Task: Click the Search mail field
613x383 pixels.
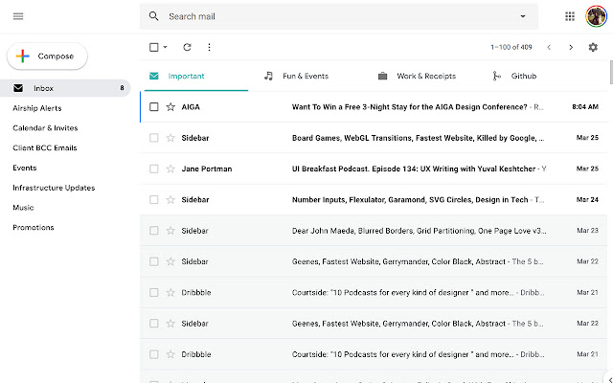Action: click(x=335, y=16)
